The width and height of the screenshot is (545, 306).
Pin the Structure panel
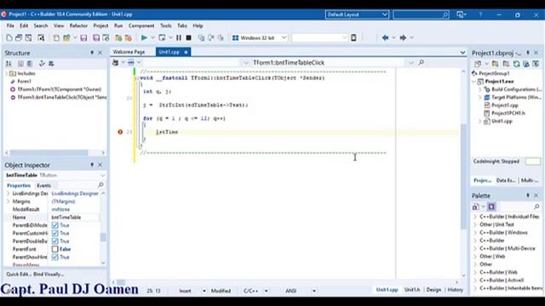coord(92,53)
